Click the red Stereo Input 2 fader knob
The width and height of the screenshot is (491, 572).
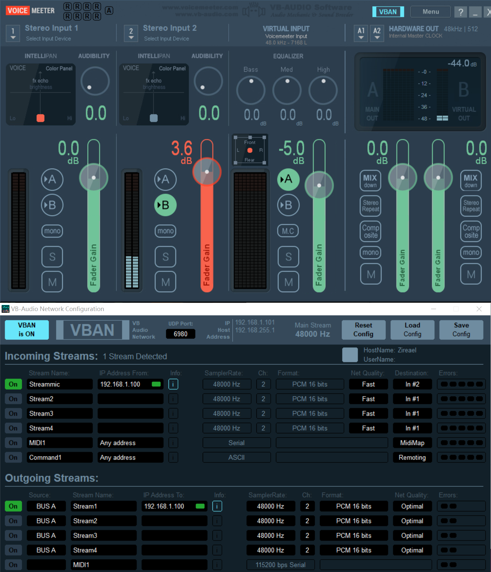(x=207, y=172)
